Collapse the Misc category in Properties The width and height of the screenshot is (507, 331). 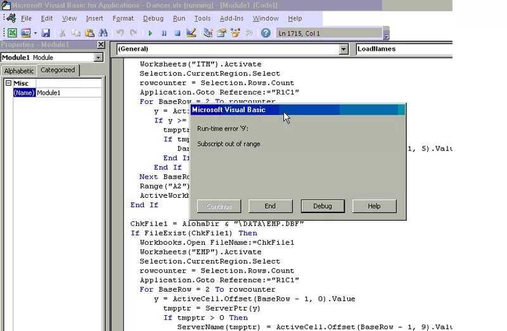(x=8, y=83)
